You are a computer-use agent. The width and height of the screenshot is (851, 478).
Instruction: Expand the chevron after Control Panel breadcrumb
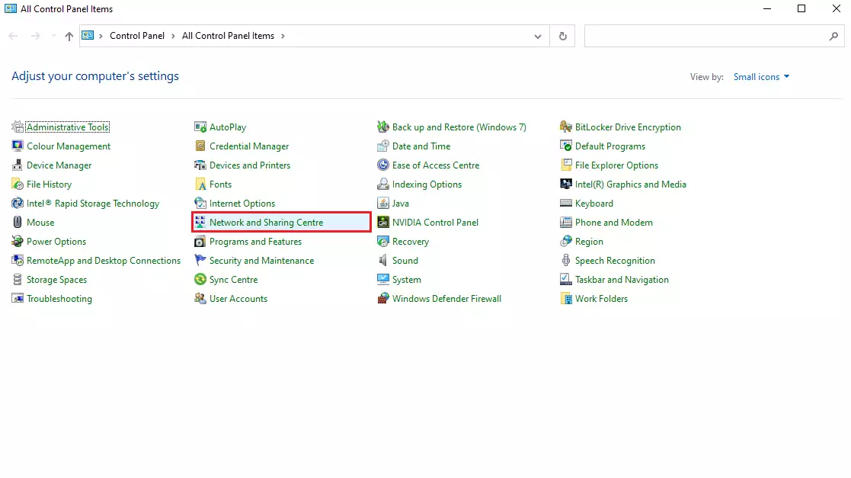[x=173, y=36]
